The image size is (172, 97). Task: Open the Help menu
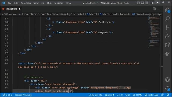68,3
